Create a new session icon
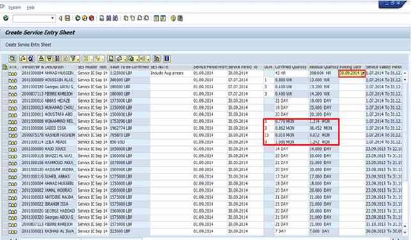The width and height of the screenshot is (411, 240). tap(156, 18)
